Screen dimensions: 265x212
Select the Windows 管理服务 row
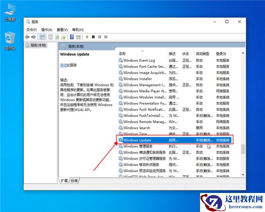[174, 146]
